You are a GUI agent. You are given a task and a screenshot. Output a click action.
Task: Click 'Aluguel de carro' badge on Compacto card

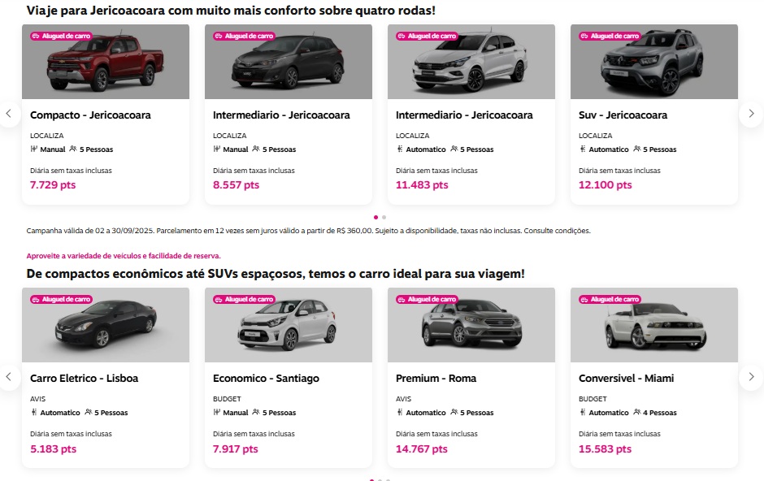(61, 37)
